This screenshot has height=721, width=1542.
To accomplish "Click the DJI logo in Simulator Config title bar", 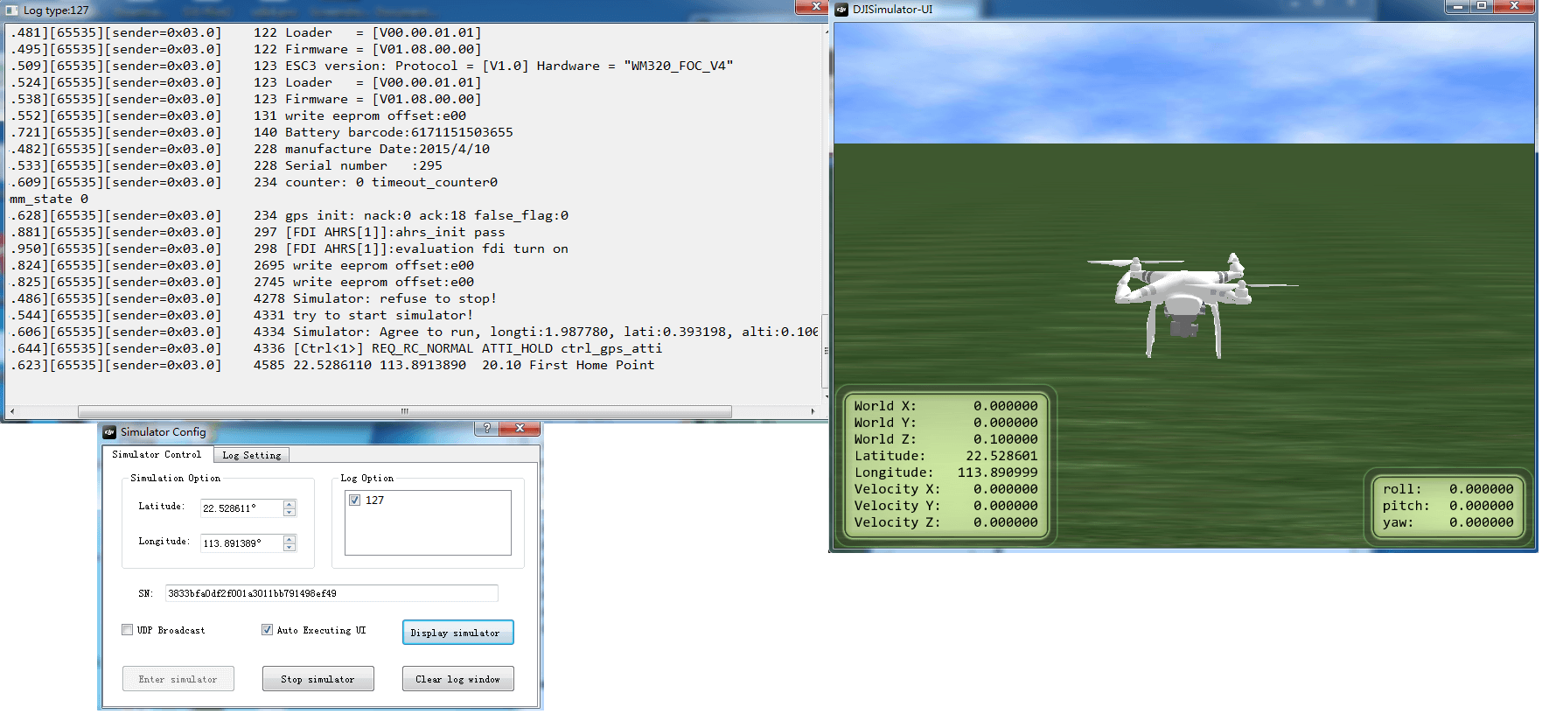I will tap(109, 432).
